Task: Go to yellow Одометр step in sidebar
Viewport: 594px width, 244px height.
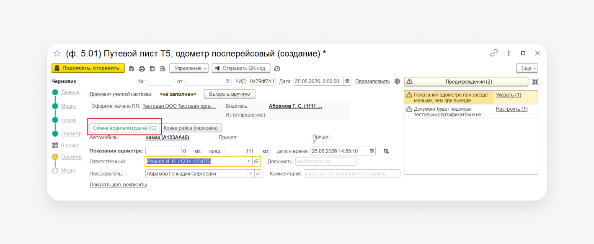Action: (71, 157)
